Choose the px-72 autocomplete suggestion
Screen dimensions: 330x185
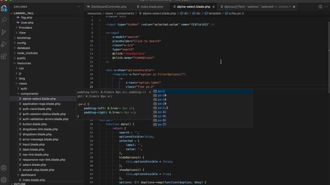click(x=203, y=124)
